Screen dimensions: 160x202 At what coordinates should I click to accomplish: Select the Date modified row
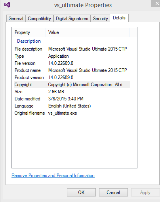pos(72,99)
